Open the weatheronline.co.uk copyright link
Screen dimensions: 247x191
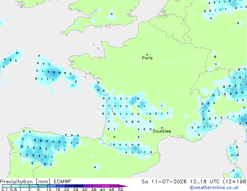pyautogui.click(x=214, y=187)
